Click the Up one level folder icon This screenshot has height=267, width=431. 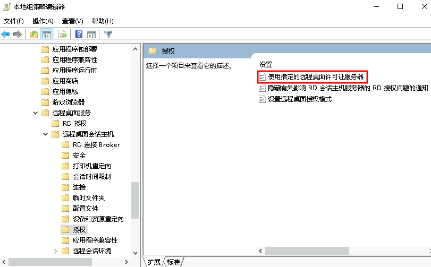point(34,35)
